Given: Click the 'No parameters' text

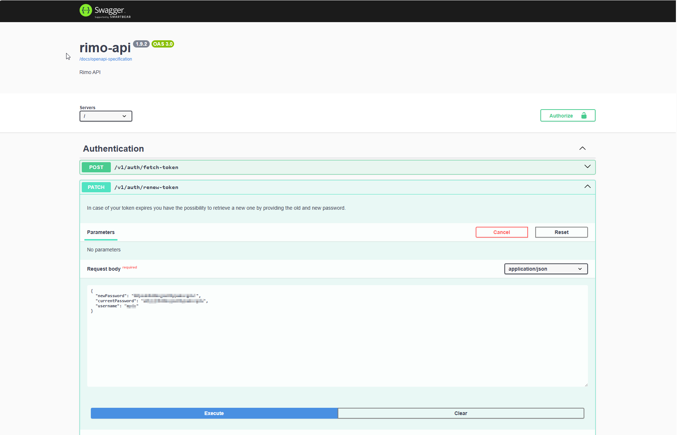Looking at the screenshot, I should point(104,250).
